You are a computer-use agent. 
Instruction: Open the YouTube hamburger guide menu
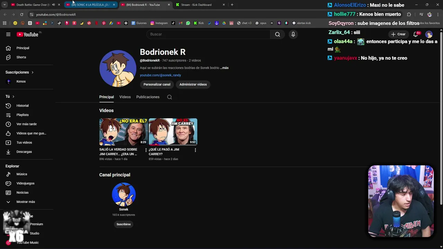pos(8,34)
